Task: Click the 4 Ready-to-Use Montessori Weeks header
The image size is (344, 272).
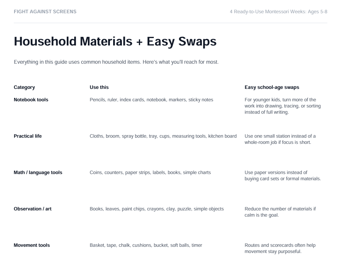Action: [x=279, y=12]
